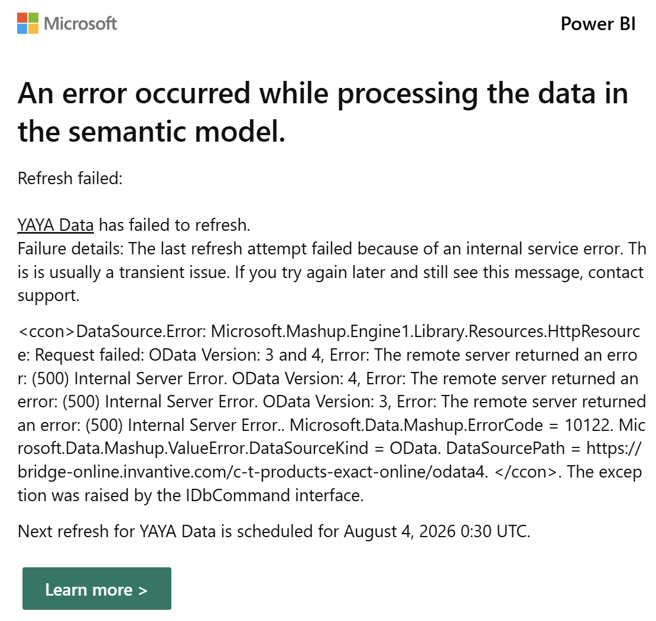
Task: Select the error occurred heading
Action: 323,112
